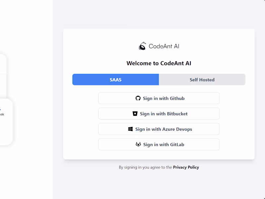The height and width of the screenshot is (199, 265).
Task: Switch the deployment toggle back to SAAS
Action: coord(116,80)
